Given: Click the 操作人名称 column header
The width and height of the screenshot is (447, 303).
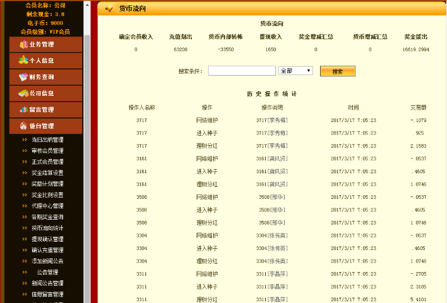Looking at the screenshot, I should pyautogui.click(x=142, y=108).
